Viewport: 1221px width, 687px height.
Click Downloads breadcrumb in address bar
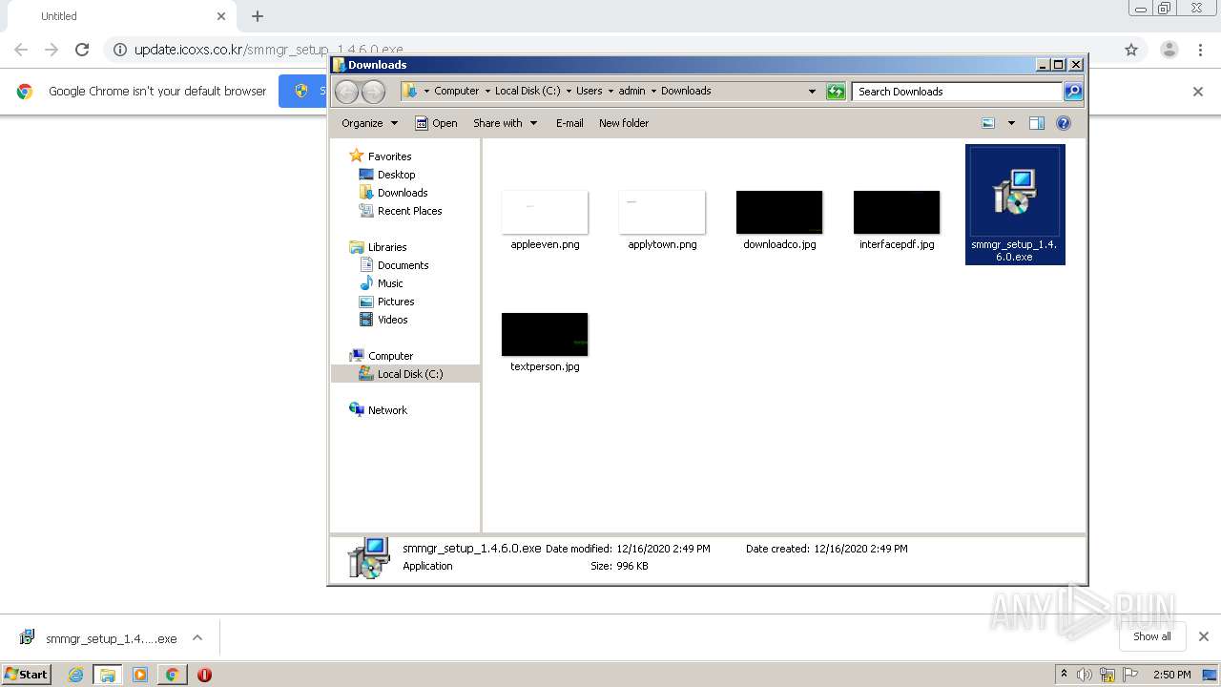click(686, 92)
